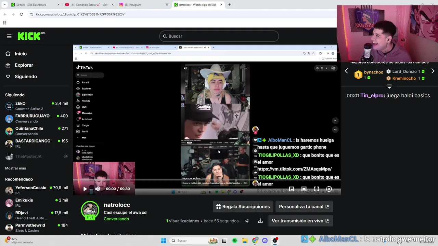Screen dimensions: 438x246
Task: Open playback speed settings icon
Action: coord(329,189)
